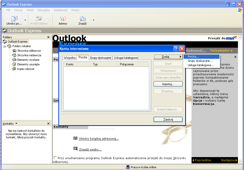Click the Elementy usunięte trash icon
The image size is (244, 170).
tap(14, 64)
